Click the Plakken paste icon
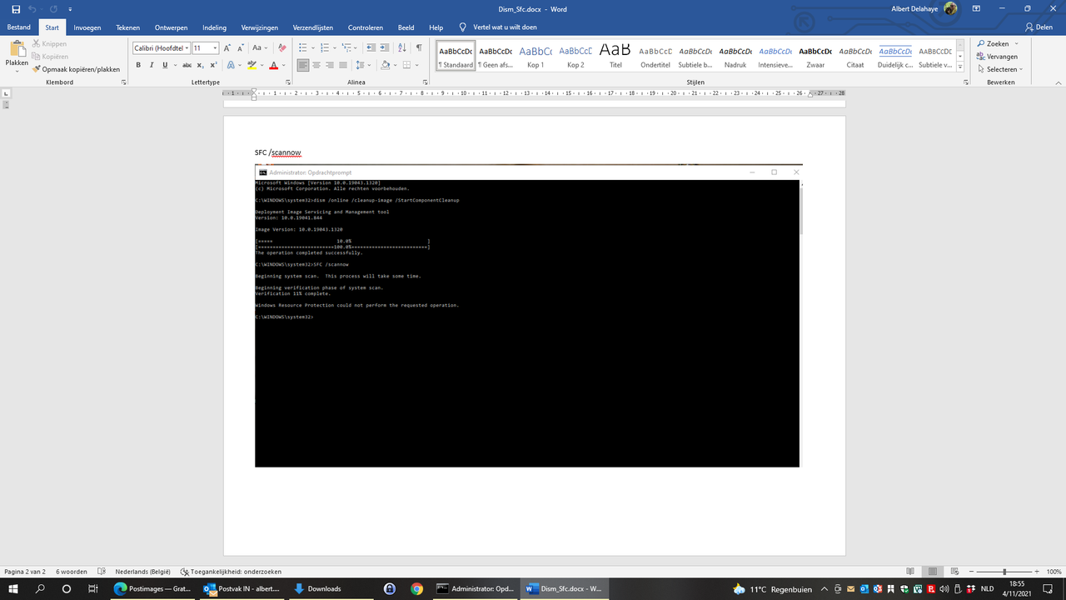Screen dimensions: 1066x600 coord(17,48)
